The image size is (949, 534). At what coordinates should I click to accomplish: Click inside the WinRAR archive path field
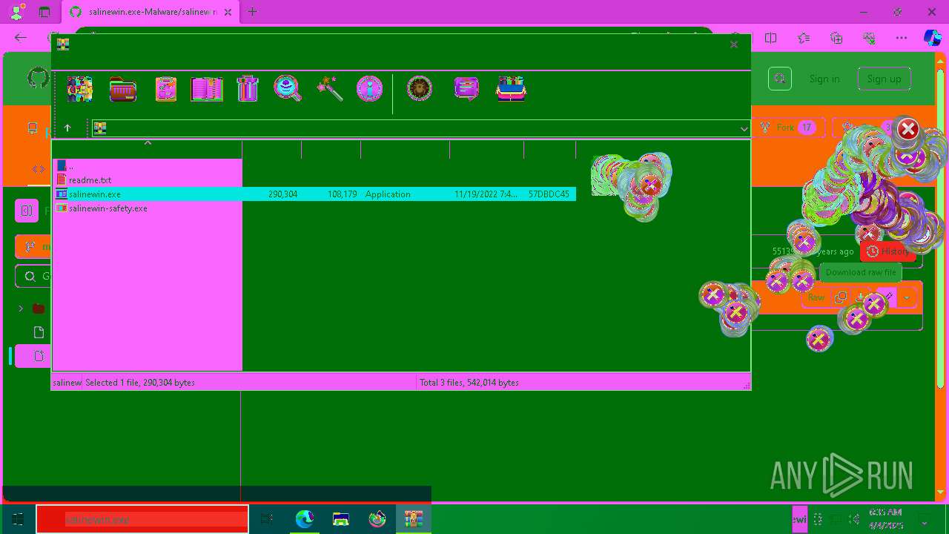pyautogui.click(x=420, y=128)
